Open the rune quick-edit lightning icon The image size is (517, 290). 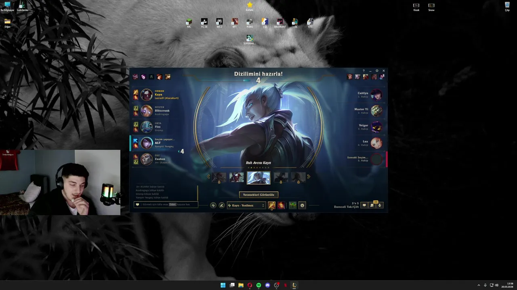(x=213, y=205)
